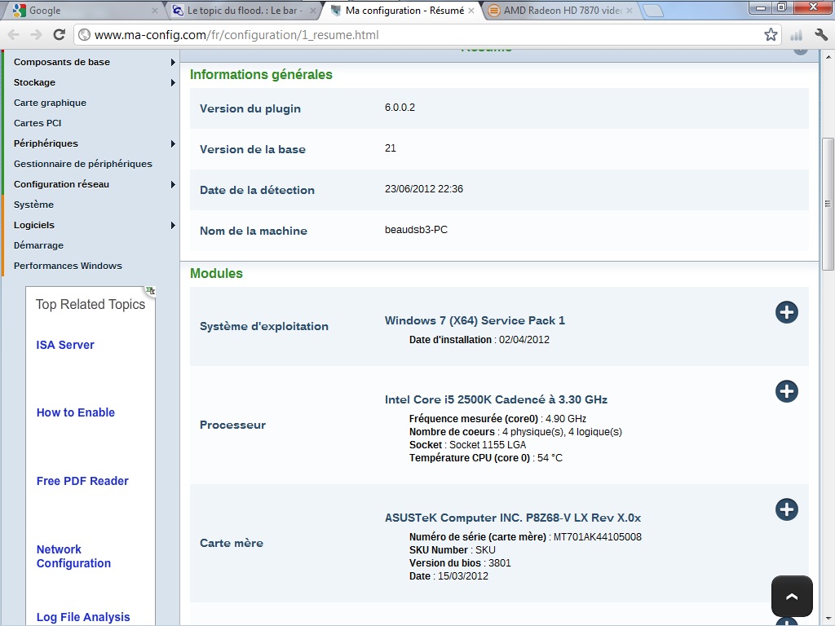Expand the Processeur details plus icon
835x626 pixels.
pyautogui.click(x=786, y=391)
